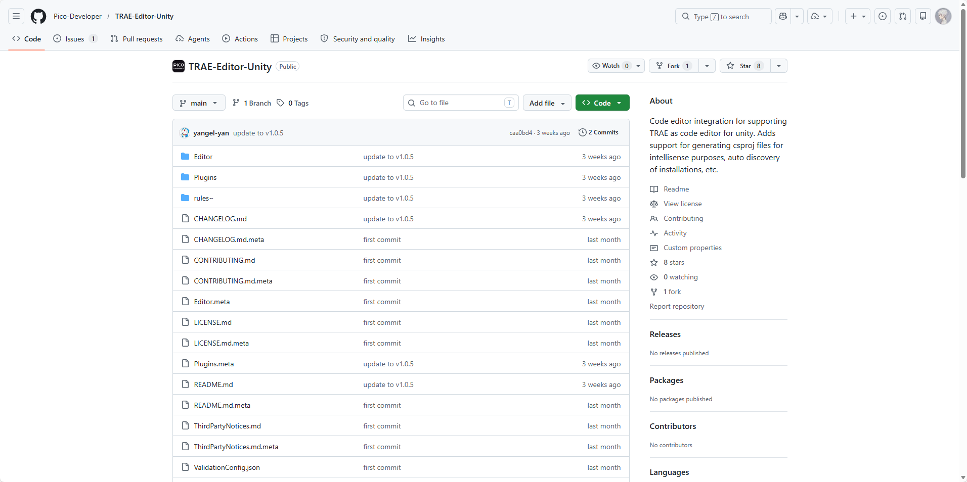Open the Security and quality tab
This screenshot has height=482, width=967.
358,39
